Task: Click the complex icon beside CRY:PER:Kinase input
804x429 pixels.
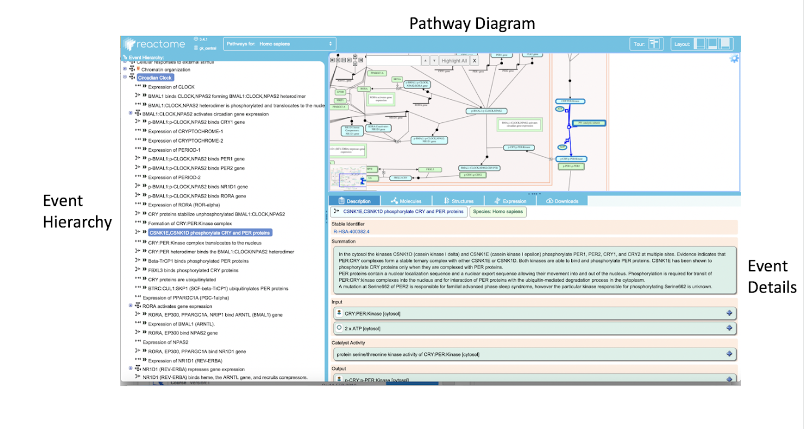Action: click(x=339, y=313)
